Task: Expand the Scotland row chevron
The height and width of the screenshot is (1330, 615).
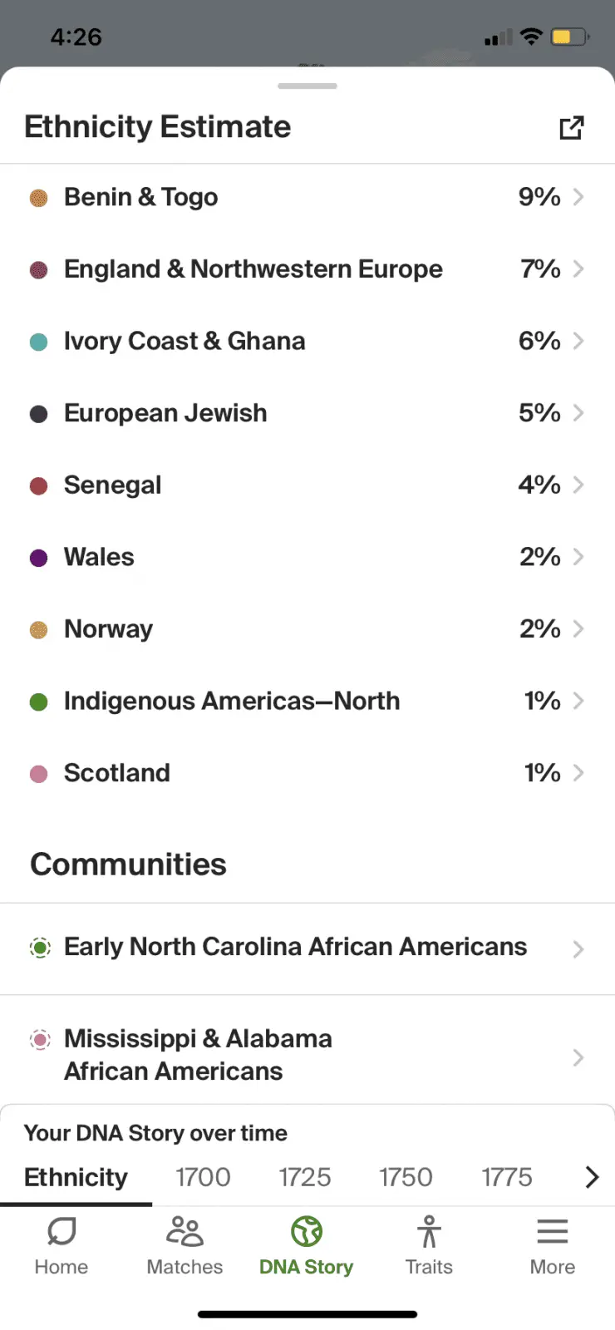Action: [578, 773]
